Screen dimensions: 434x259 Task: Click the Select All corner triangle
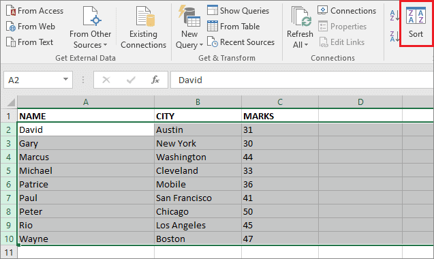tap(10, 102)
